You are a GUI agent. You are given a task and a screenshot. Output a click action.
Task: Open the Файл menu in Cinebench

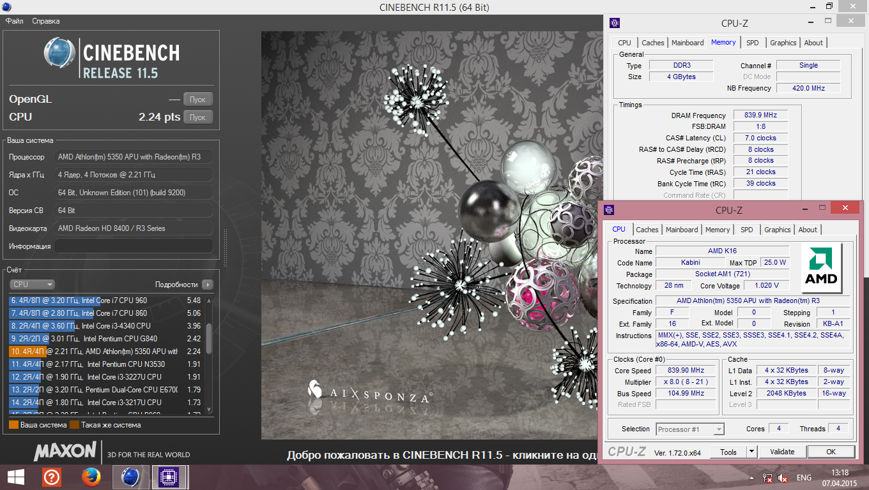tap(15, 21)
